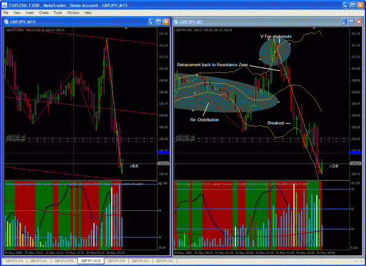Click the chart shift triangle on M5 chart

(x=314, y=29)
